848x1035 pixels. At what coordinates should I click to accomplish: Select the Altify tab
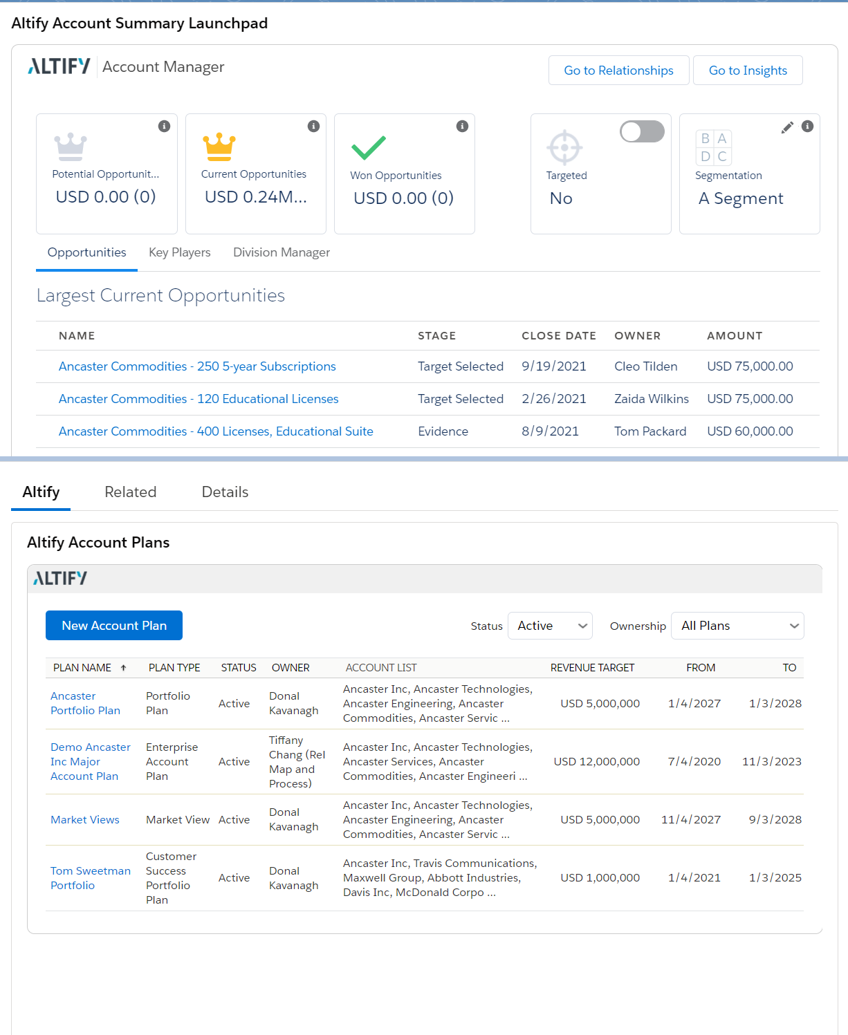pyautogui.click(x=41, y=492)
